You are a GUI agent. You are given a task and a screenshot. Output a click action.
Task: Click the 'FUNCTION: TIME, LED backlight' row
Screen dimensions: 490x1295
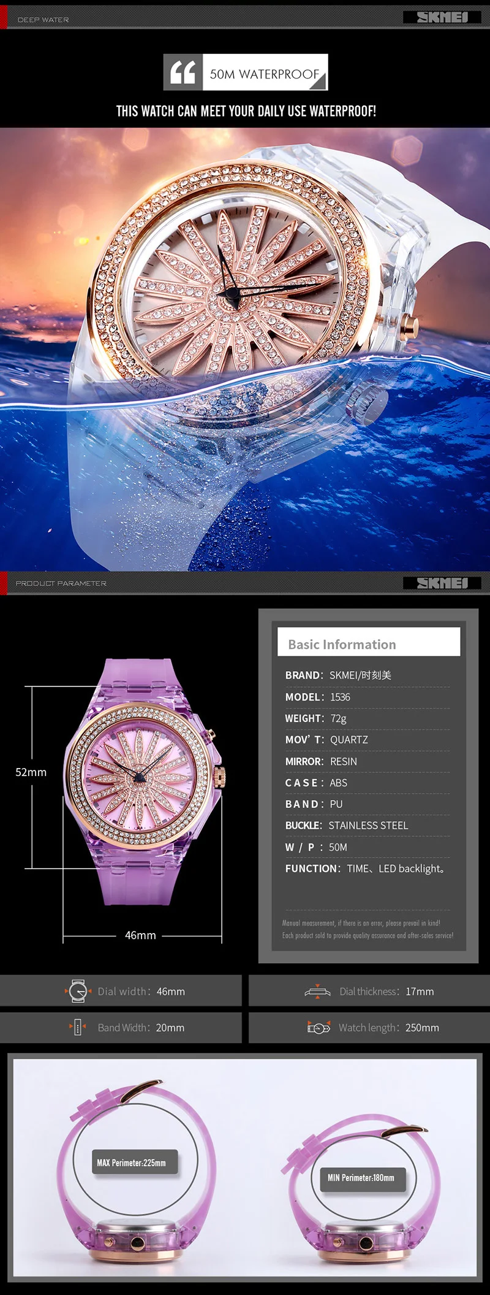tap(366, 869)
